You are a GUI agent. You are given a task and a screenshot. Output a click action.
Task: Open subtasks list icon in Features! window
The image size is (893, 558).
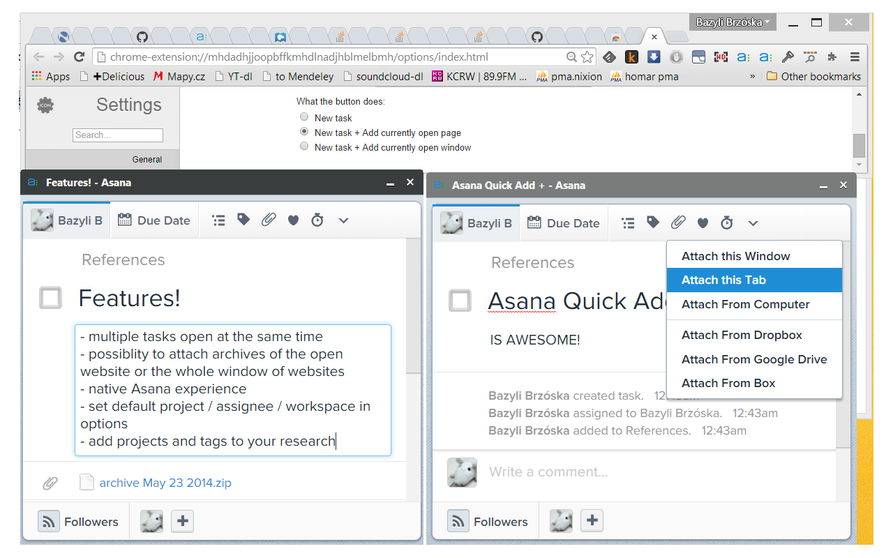coord(219,220)
